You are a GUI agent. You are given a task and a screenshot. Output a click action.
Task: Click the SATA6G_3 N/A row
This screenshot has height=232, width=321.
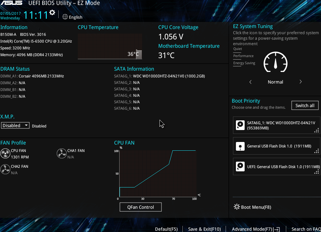(127, 89)
